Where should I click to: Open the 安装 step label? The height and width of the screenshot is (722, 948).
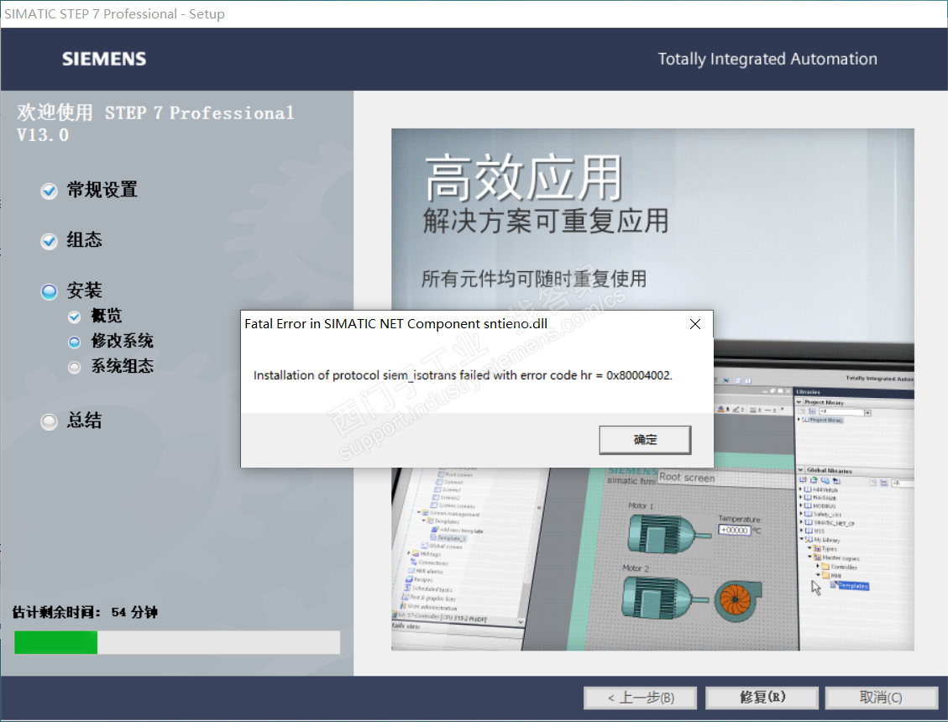[85, 290]
